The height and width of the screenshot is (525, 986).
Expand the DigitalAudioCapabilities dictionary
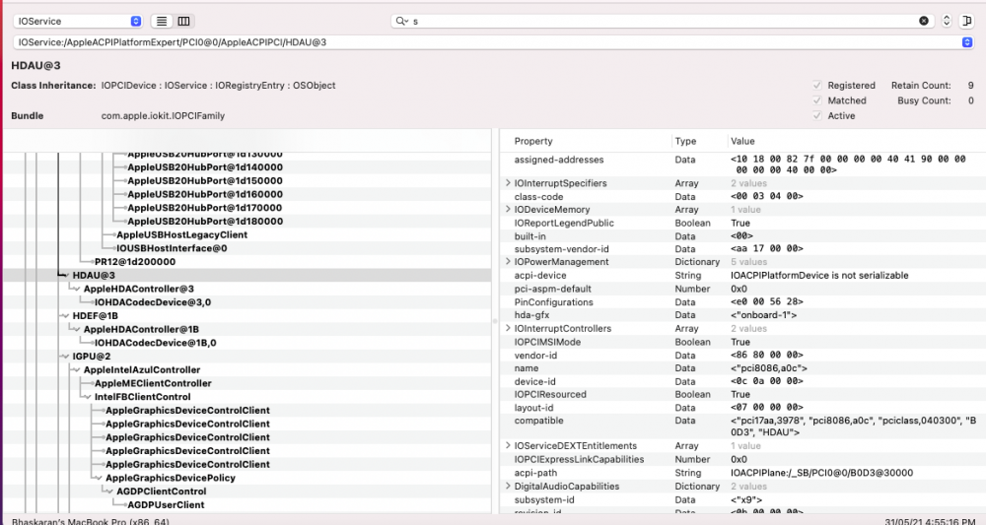pyautogui.click(x=508, y=486)
